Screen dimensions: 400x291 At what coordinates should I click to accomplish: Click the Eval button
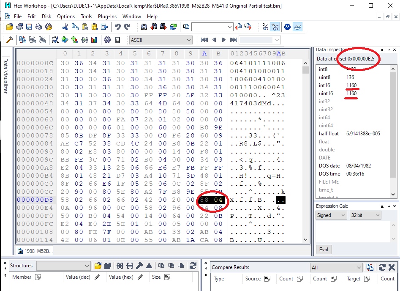pos(324,250)
